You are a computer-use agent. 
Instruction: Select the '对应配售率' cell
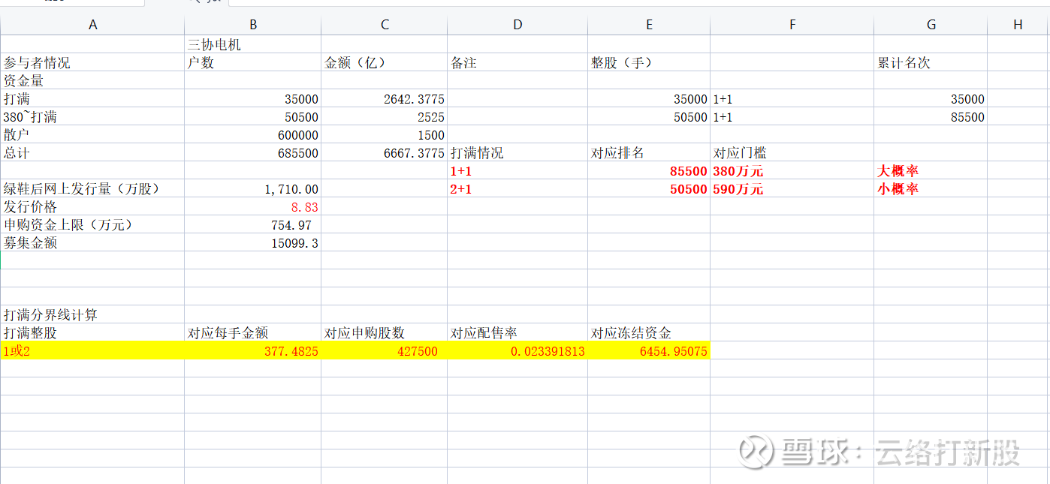[x=517, y=332]
